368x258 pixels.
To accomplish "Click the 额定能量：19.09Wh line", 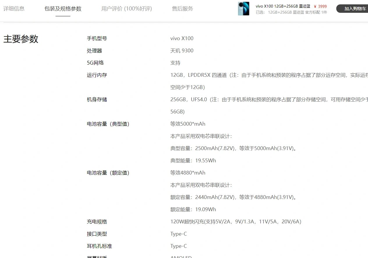I will click(193, 209).
